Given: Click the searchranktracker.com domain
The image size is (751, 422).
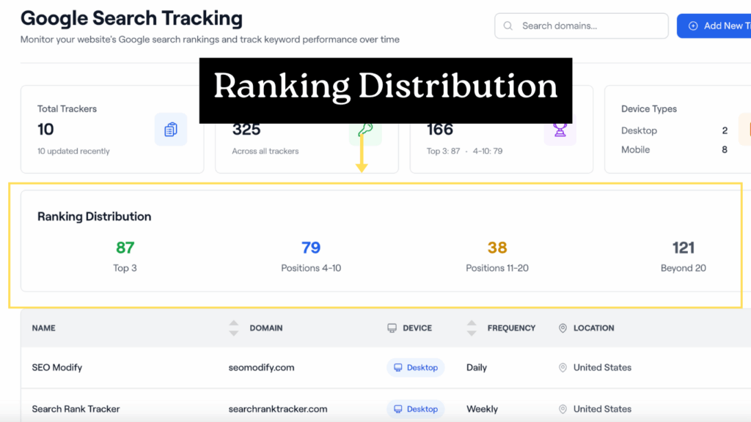Looking at the screenshot, I should 278,409.
